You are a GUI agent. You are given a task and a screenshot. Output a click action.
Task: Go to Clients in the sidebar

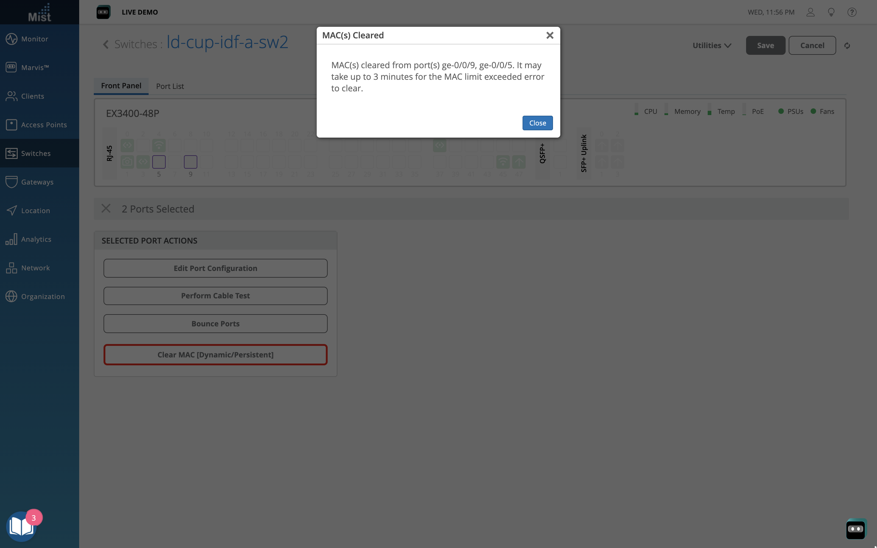(x=33, y=96)
